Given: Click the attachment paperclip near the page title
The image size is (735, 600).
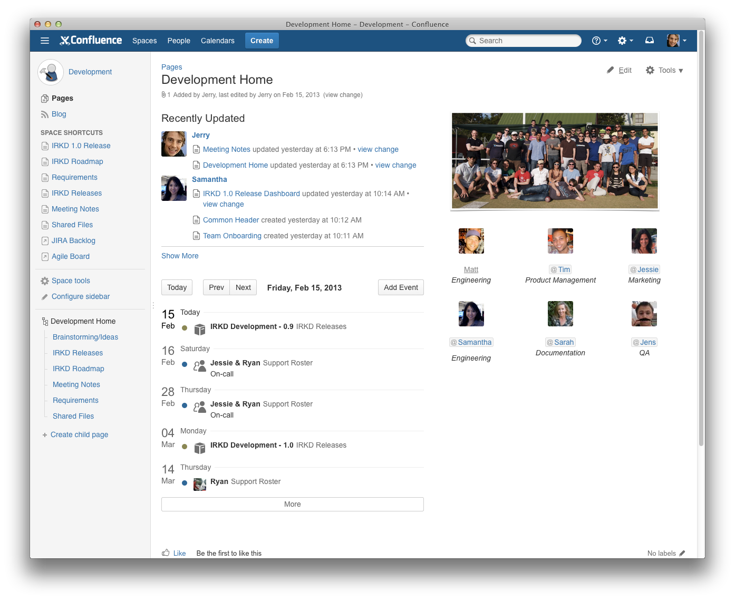Looking at the screenshot, I should click(x=163, y=94).
